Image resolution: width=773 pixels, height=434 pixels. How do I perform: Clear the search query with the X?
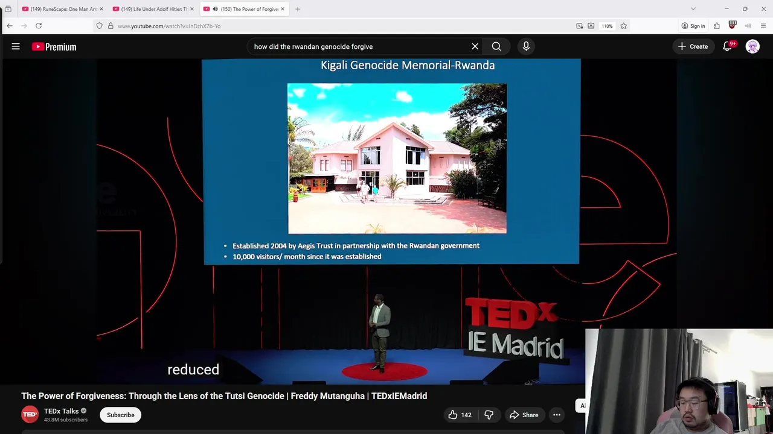click(x=475, y=46)
